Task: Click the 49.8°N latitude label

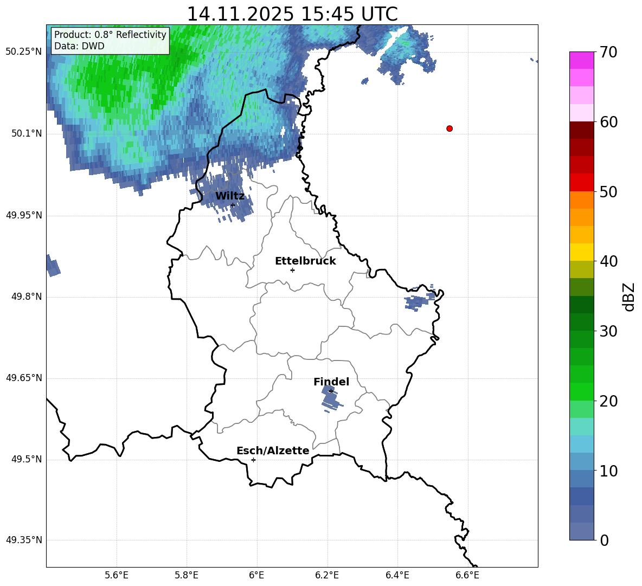Action: tap(27, 297)
